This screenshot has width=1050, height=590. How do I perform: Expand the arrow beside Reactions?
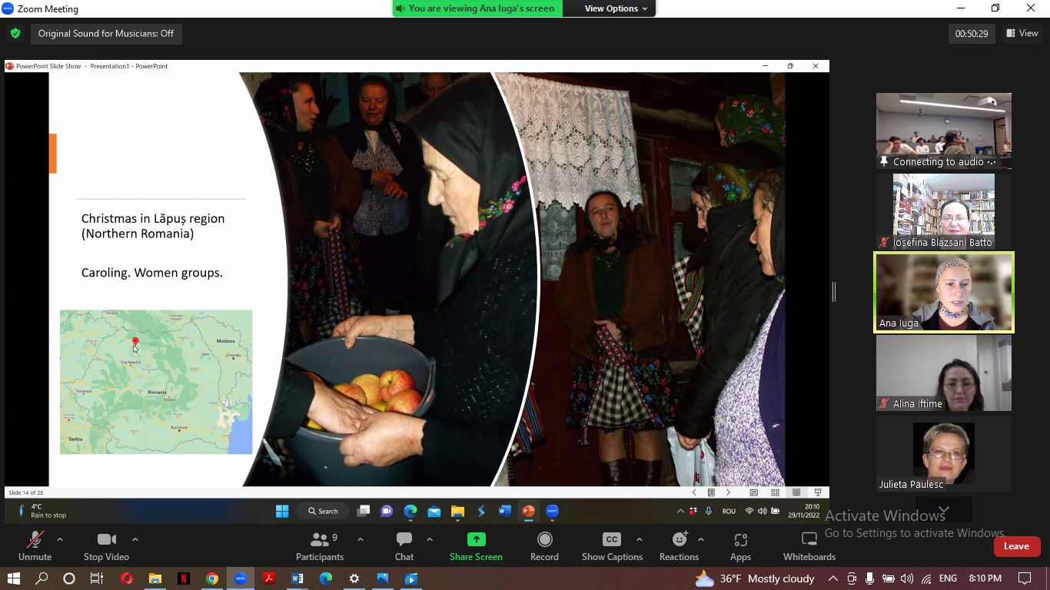[x=701, y=539]
